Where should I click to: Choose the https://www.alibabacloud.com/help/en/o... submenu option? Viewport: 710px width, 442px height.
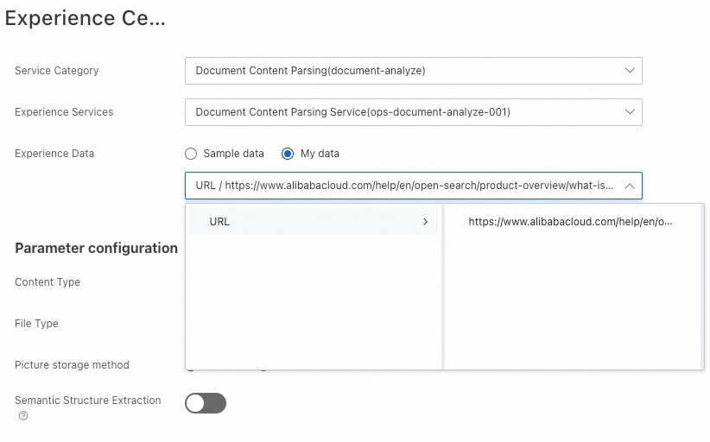(570, 222)
